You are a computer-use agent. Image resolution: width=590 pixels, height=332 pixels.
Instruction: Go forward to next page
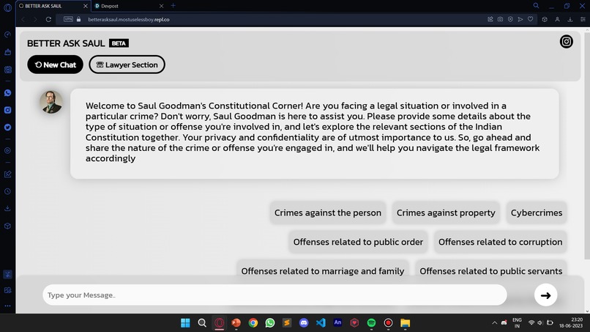pyautogui.click(x=35, y=19)
